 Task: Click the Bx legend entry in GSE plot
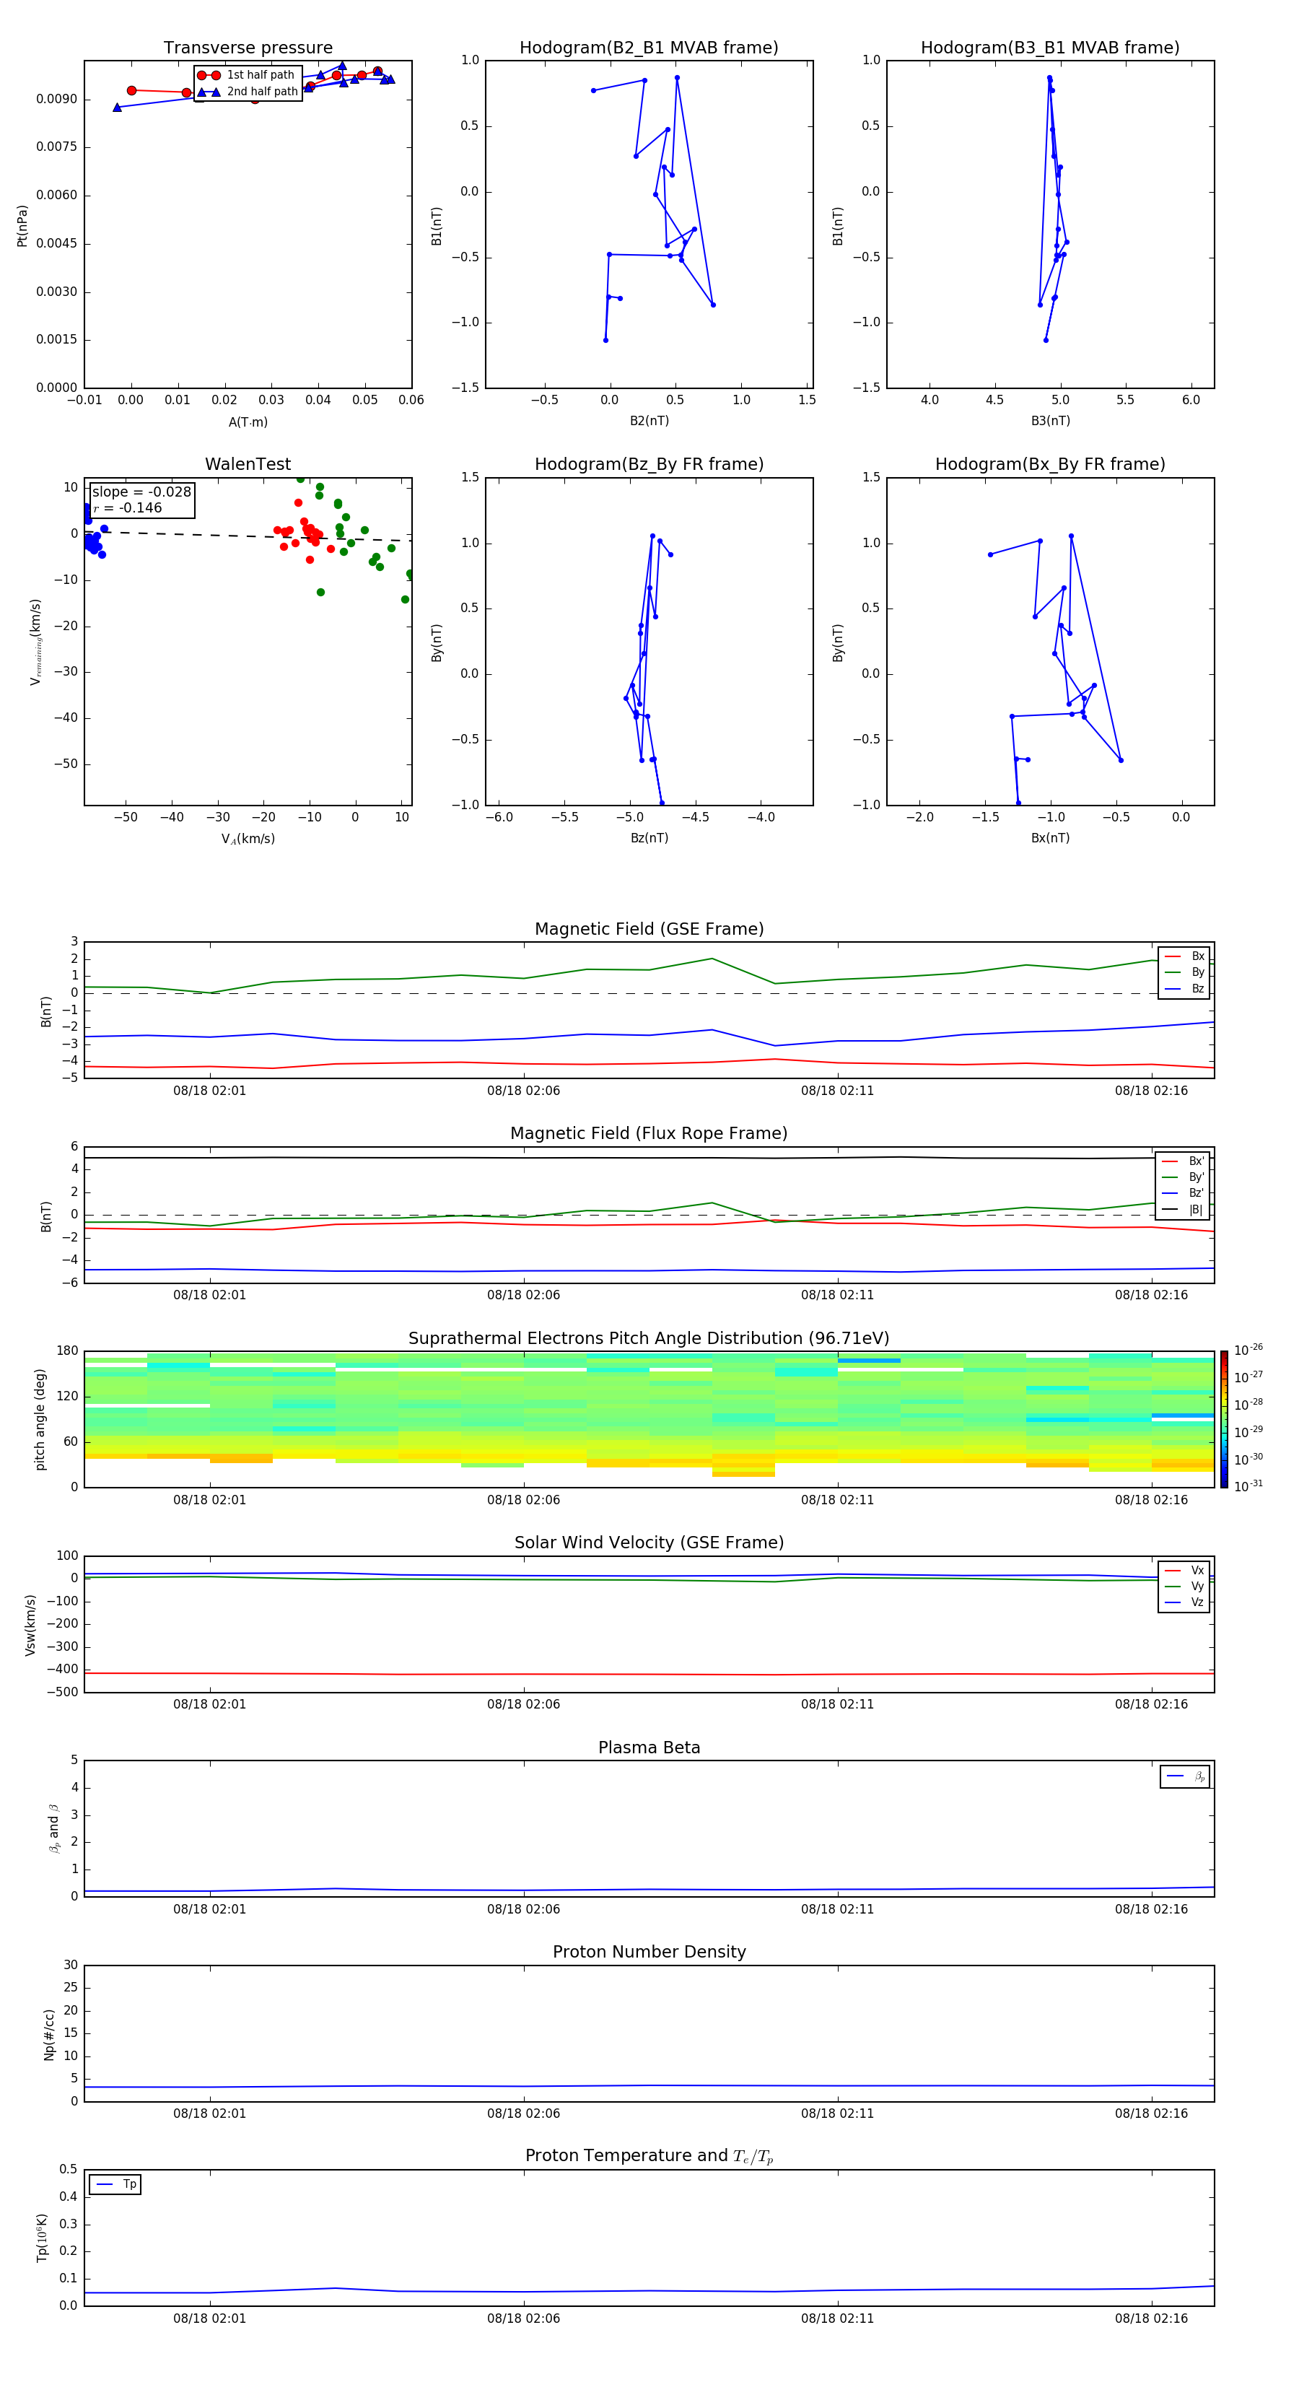point(1184,956)
